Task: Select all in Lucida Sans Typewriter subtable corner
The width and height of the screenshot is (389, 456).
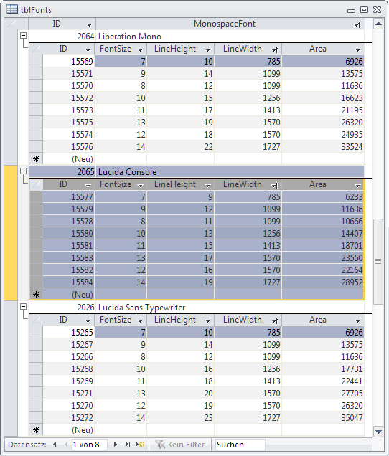Action: pyautogui.click(x=37, y=320)
